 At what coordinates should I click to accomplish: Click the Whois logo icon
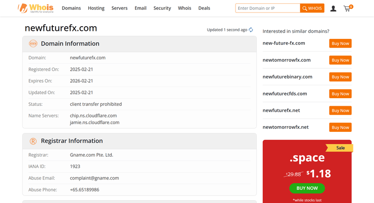click(22, 8)
